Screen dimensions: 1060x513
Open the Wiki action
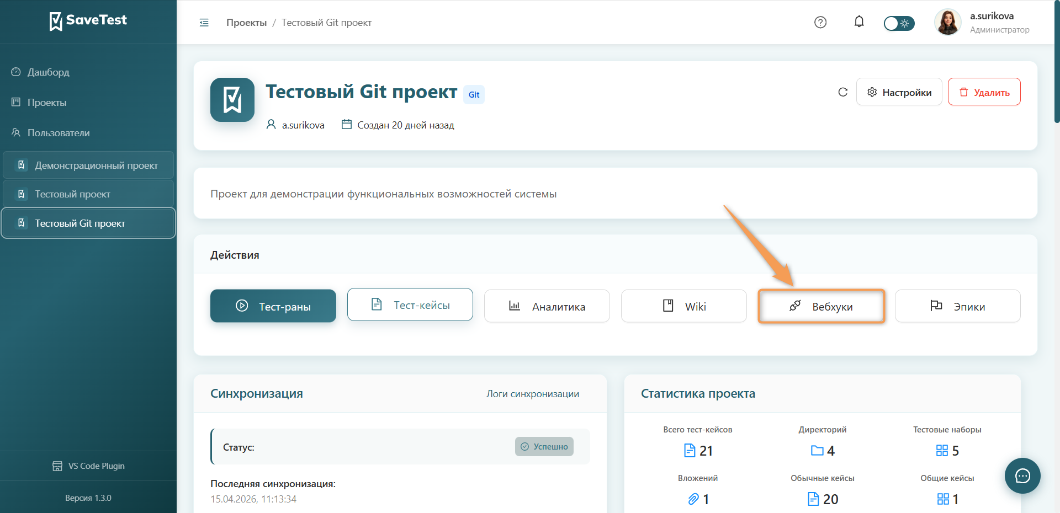pyautogui.click(x=684, y=306)
